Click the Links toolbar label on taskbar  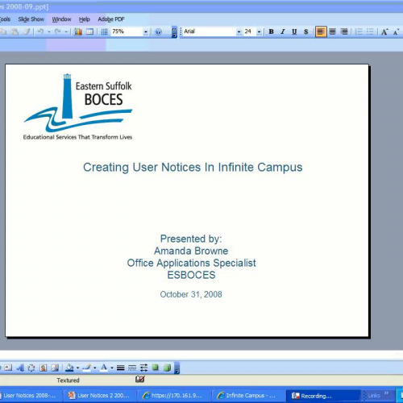374,396
